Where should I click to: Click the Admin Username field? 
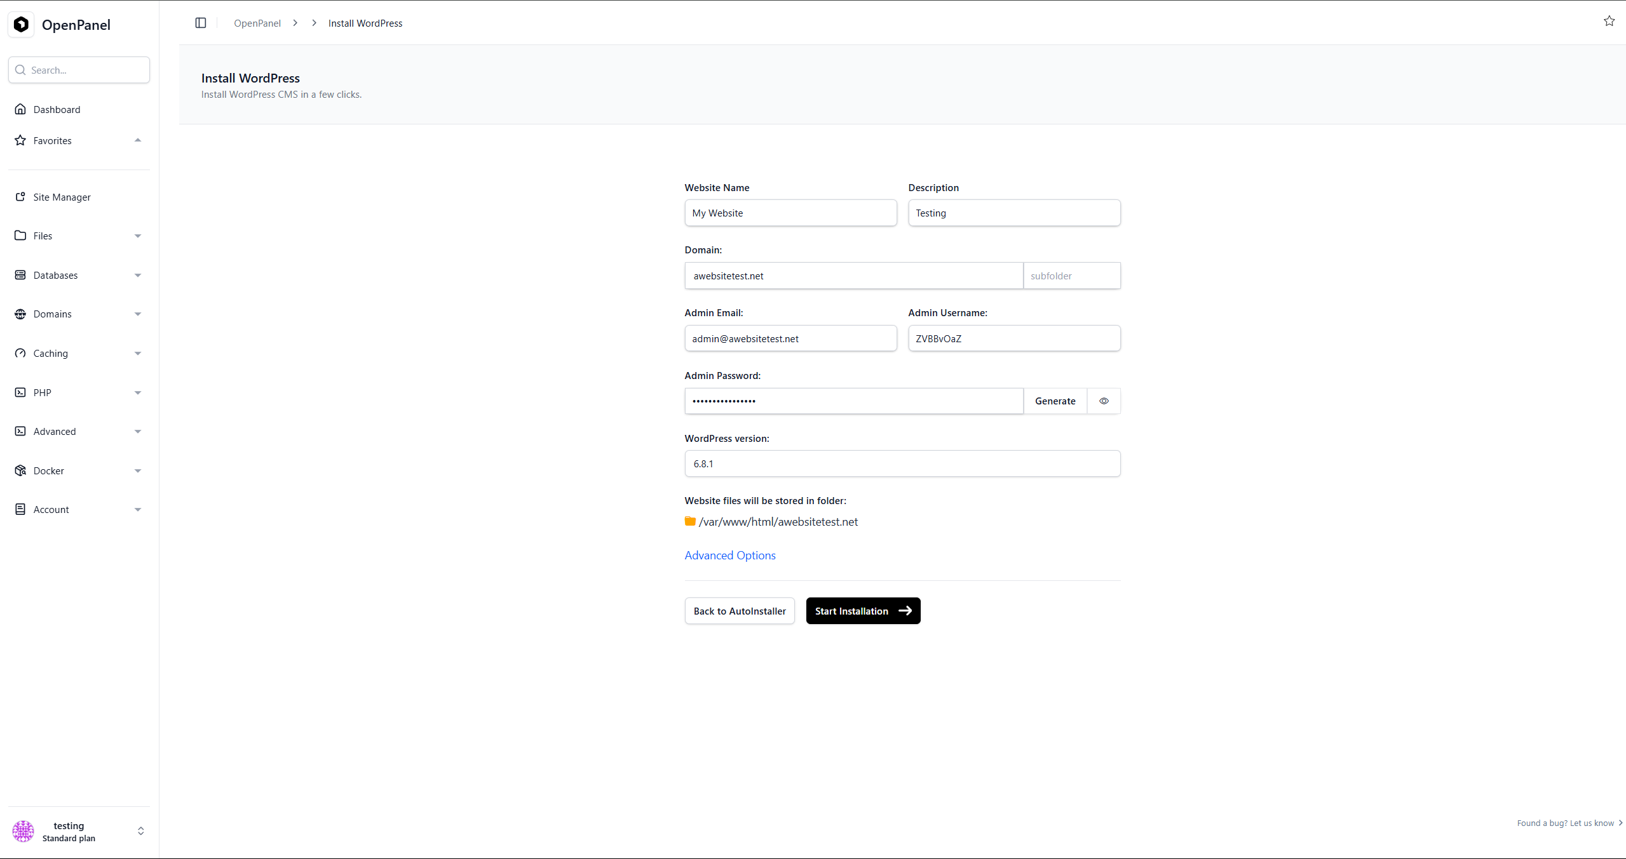pyautogui.click(x=1014, y=338)
